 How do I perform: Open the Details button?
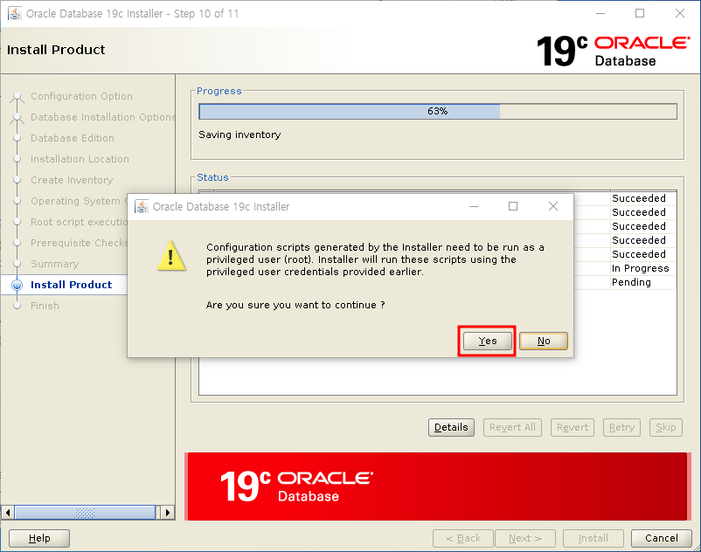click(451, 427)
